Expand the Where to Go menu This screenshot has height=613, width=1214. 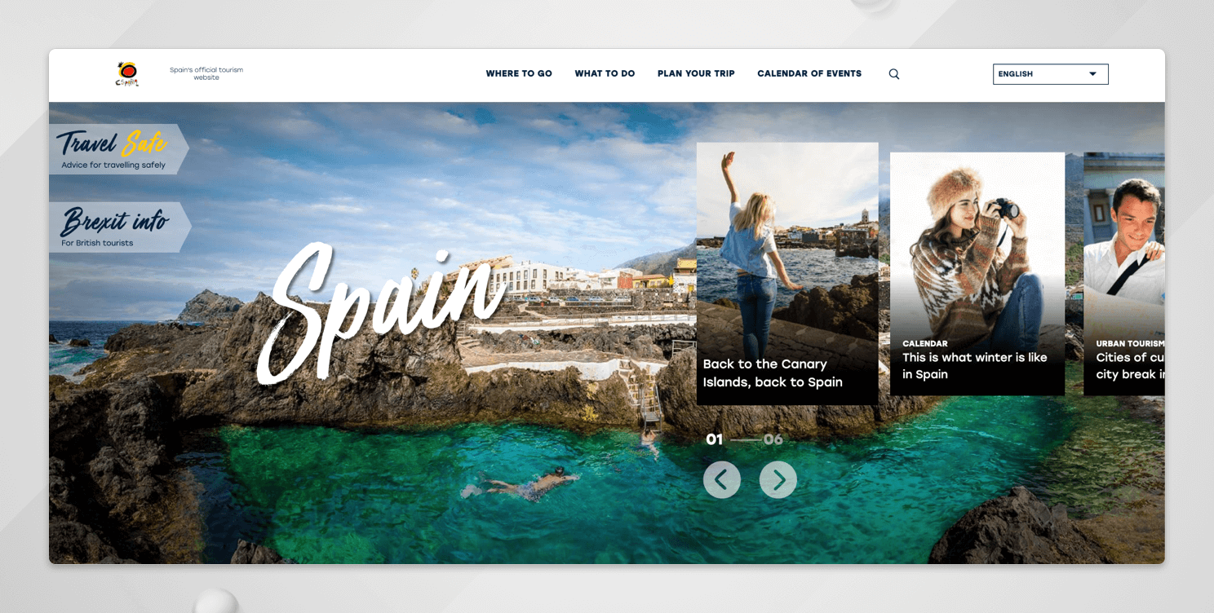[x=519, y=73]
